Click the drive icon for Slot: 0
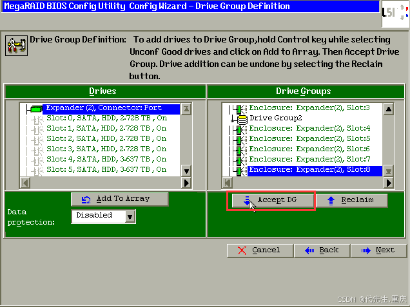Image resolution: width=410 pixels, height=307 pixels. [37, 119]
